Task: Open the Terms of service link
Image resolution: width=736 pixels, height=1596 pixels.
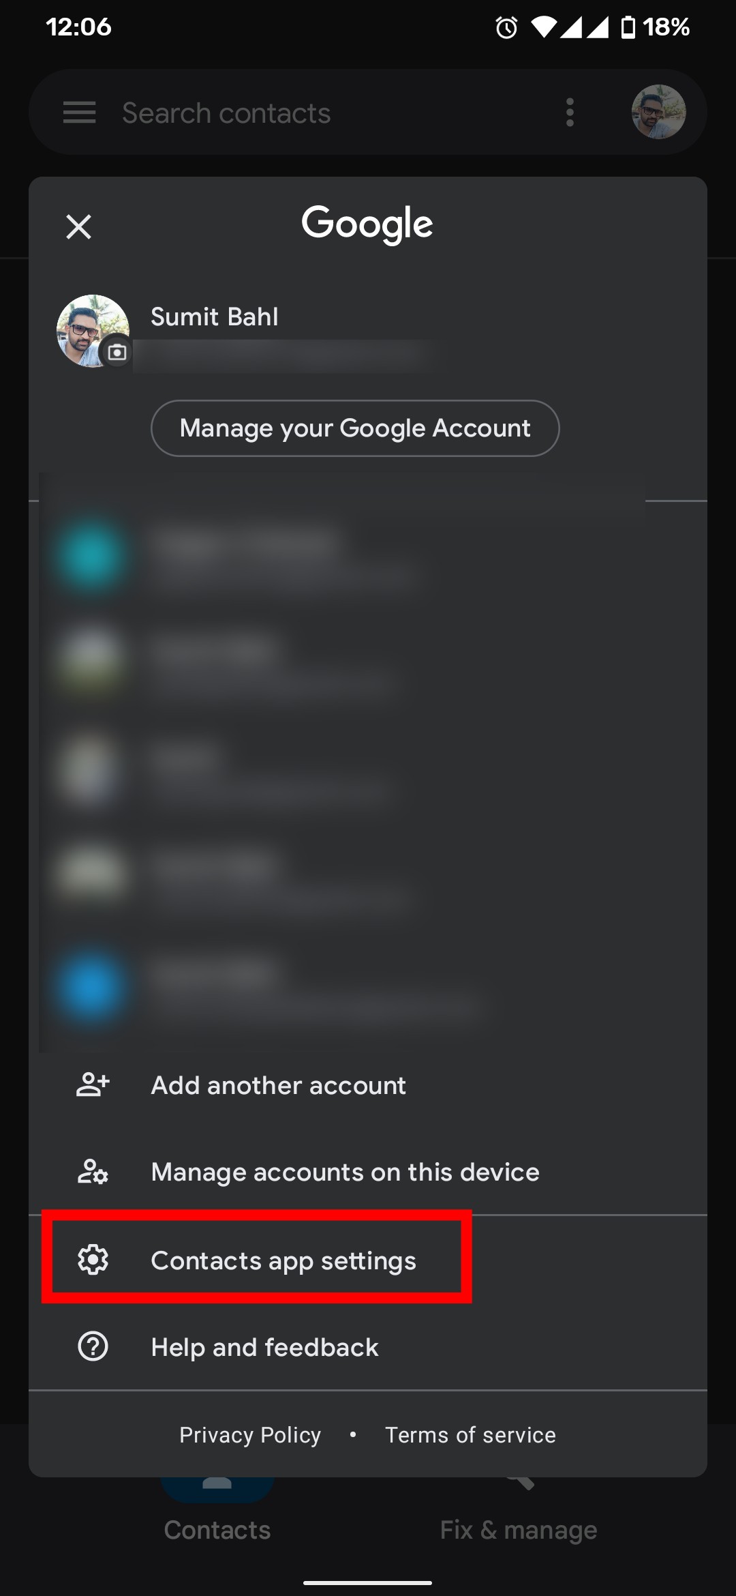Action: click(470, 1435)
